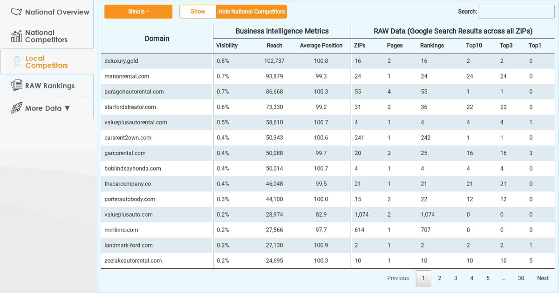Select the marionrental.com domain cell
Screen dimensions: 559x293
point(157,76)
